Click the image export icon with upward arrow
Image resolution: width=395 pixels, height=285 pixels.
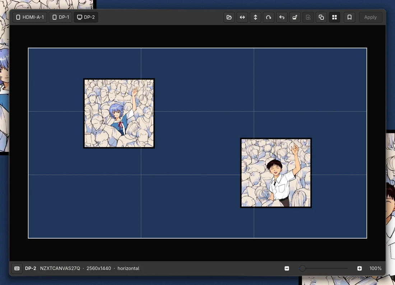coord(295,17)
